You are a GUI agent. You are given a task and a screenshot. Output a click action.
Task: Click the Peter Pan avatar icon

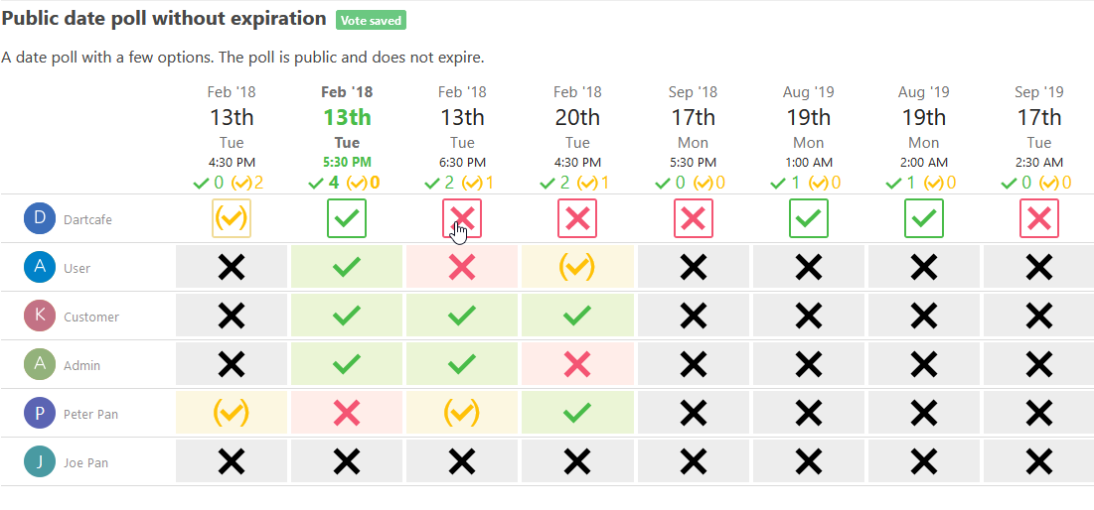(40, 413)
